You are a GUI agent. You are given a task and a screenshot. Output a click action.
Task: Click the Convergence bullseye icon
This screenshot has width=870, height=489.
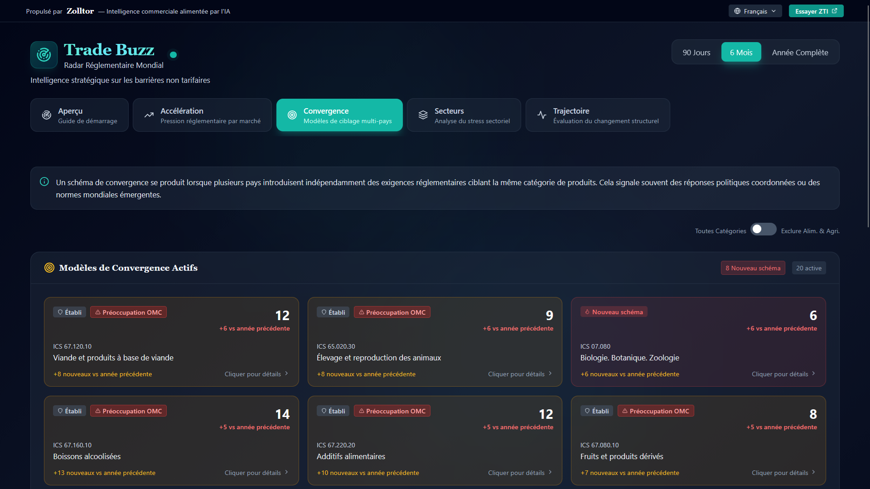click(292, 115)
